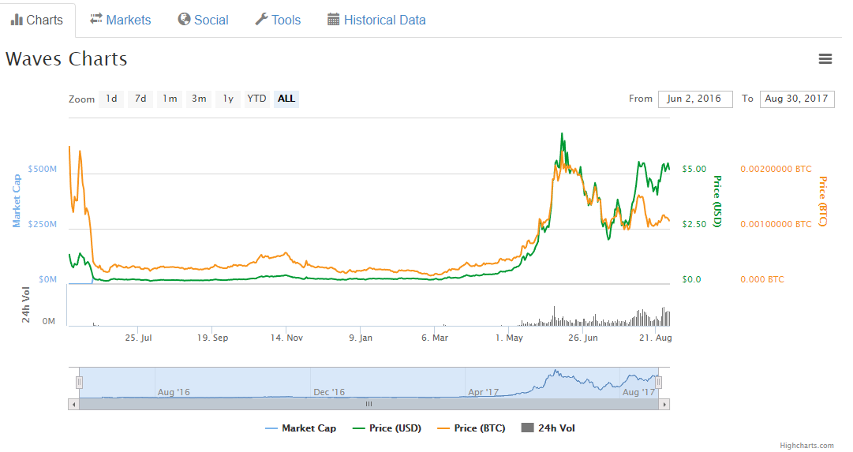Click the navigator scrollbar thumb grip
853x452 pixels.
(x=369, y=404)
